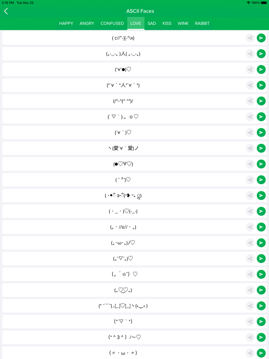Tap the back arrow icon
This screenshot has height=359, width=269.
pos(6,11)
